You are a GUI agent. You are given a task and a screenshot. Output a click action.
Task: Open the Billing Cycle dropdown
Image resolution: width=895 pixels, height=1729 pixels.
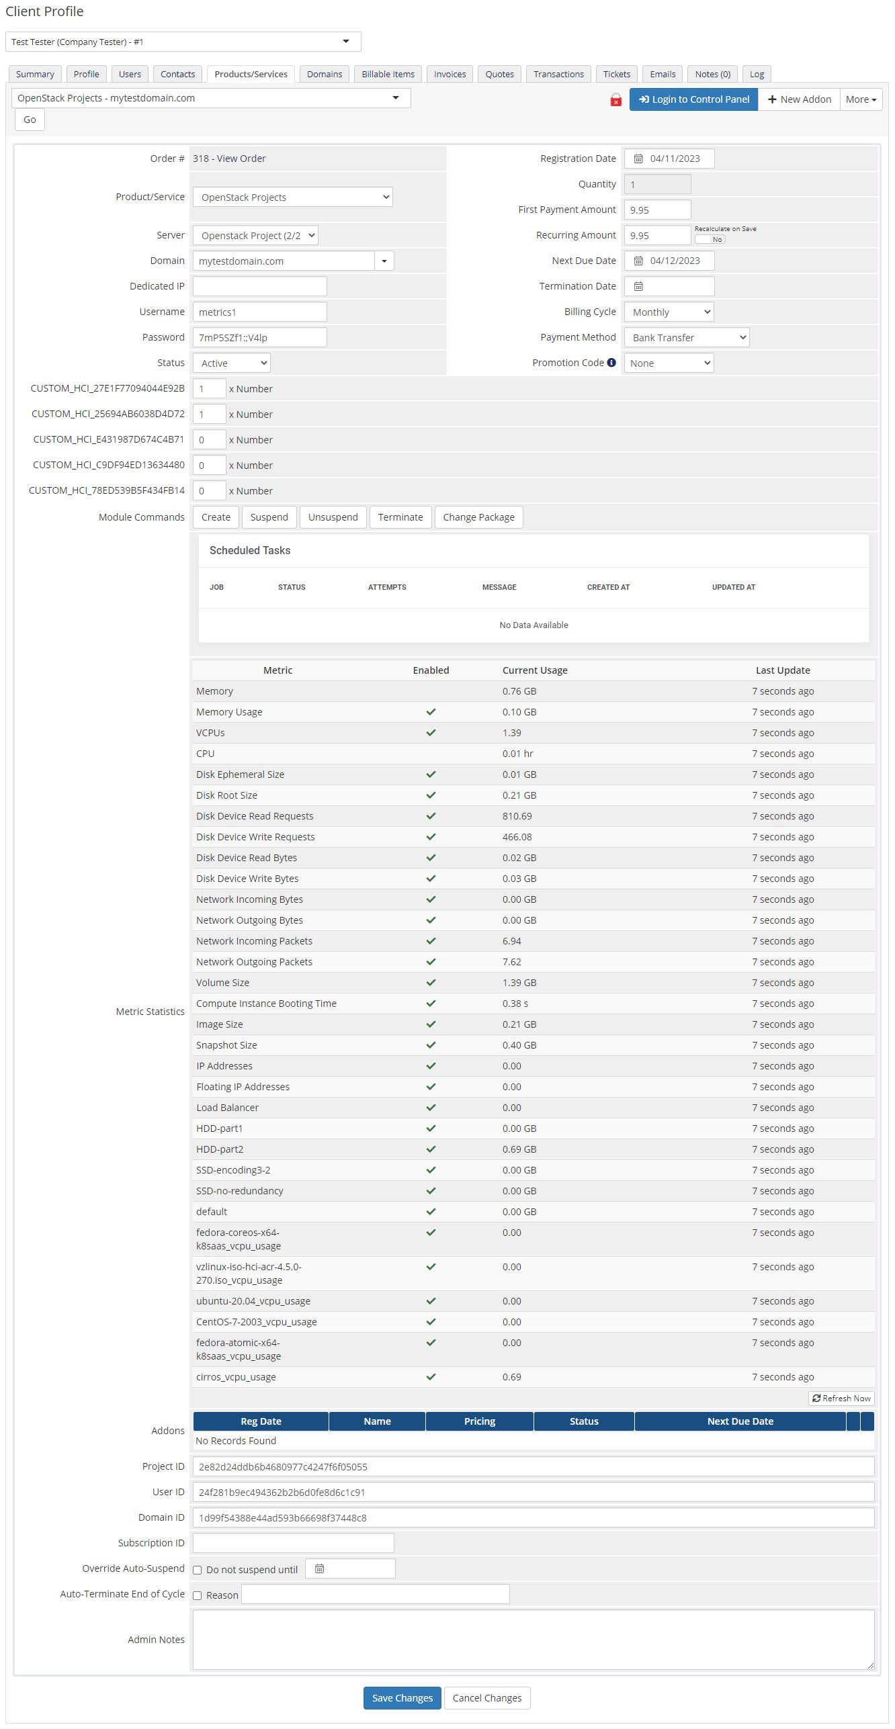669,312
